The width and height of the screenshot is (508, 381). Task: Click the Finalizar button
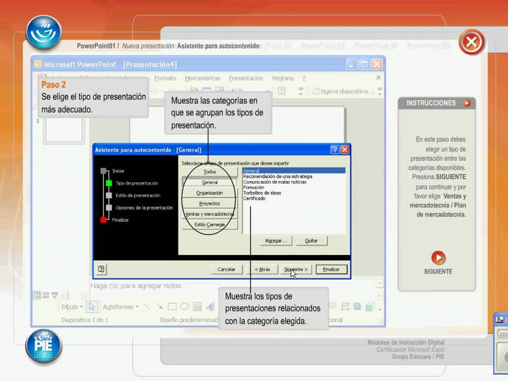tap(331, 269)
